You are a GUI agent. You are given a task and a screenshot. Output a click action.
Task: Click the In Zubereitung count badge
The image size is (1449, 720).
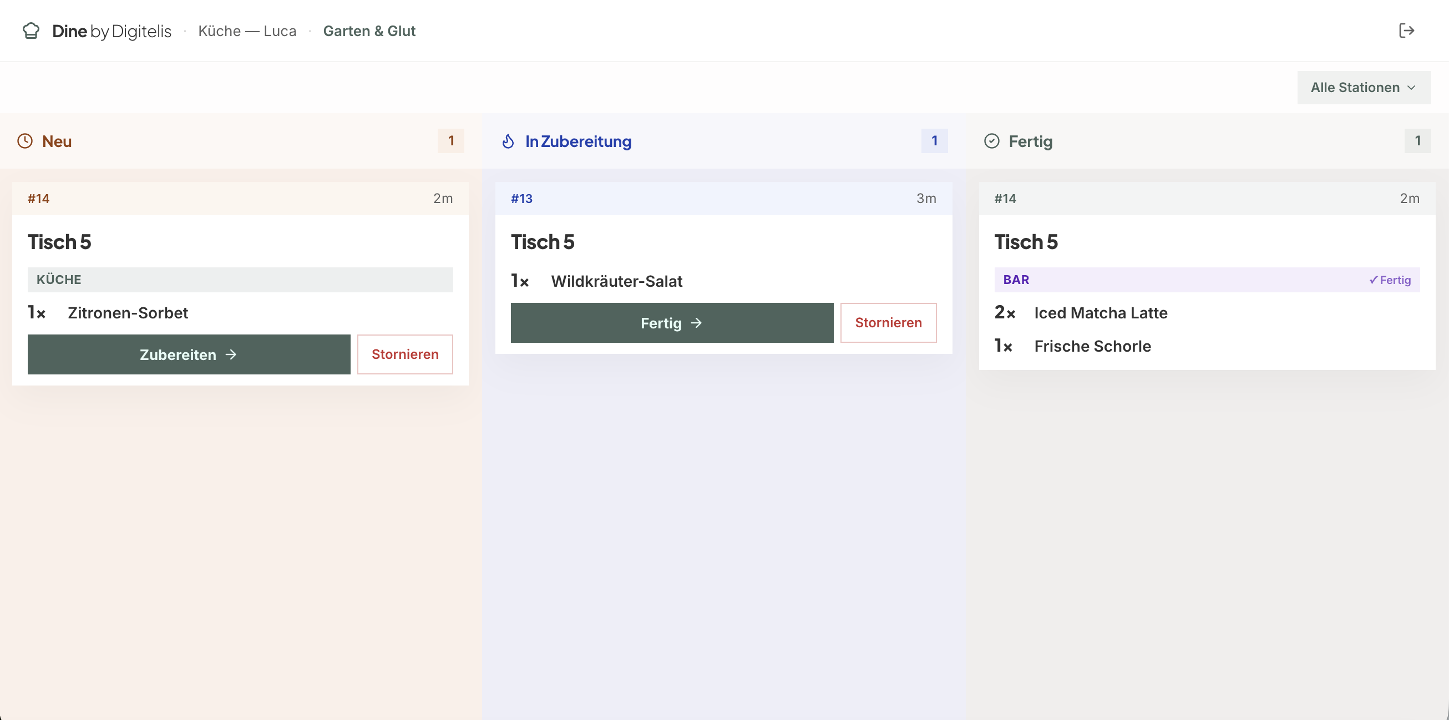[x=934, y=141]
